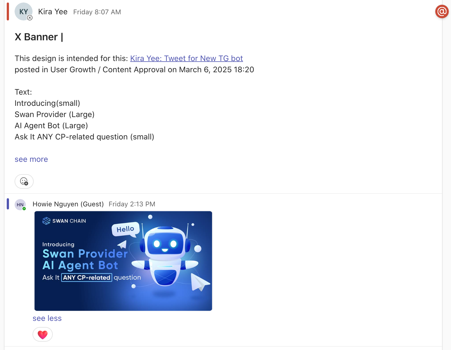This screenshot has width=451, height=350.
Task: Open Kira Yee's KY avatar
Action: tap(24, 11)
